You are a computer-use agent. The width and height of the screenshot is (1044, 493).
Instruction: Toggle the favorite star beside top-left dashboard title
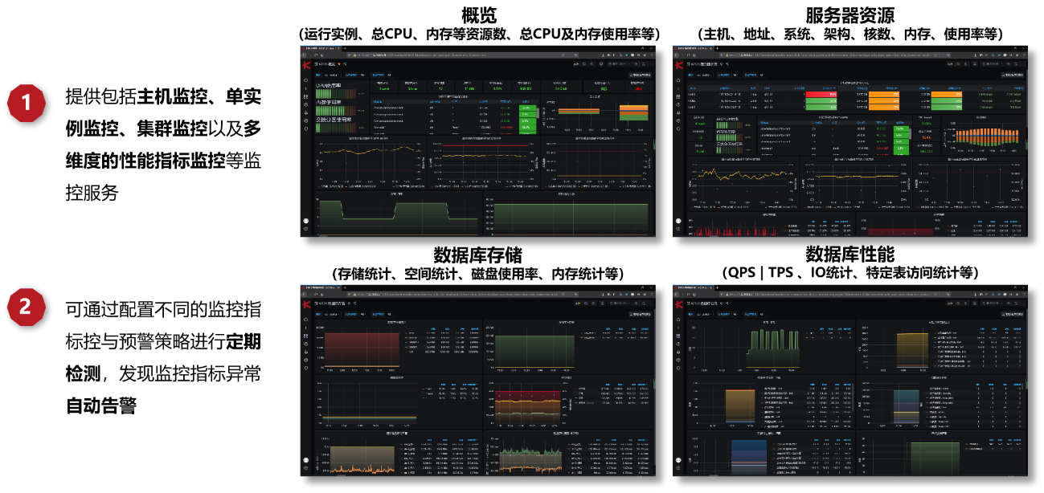340,63
